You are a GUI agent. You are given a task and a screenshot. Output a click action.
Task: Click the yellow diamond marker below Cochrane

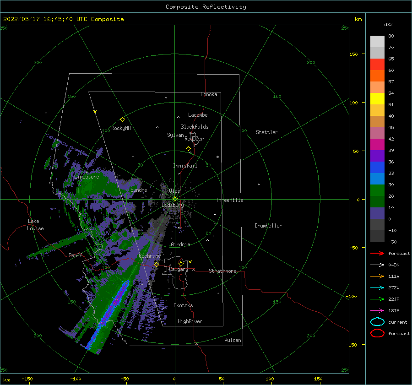coord(157,264)
